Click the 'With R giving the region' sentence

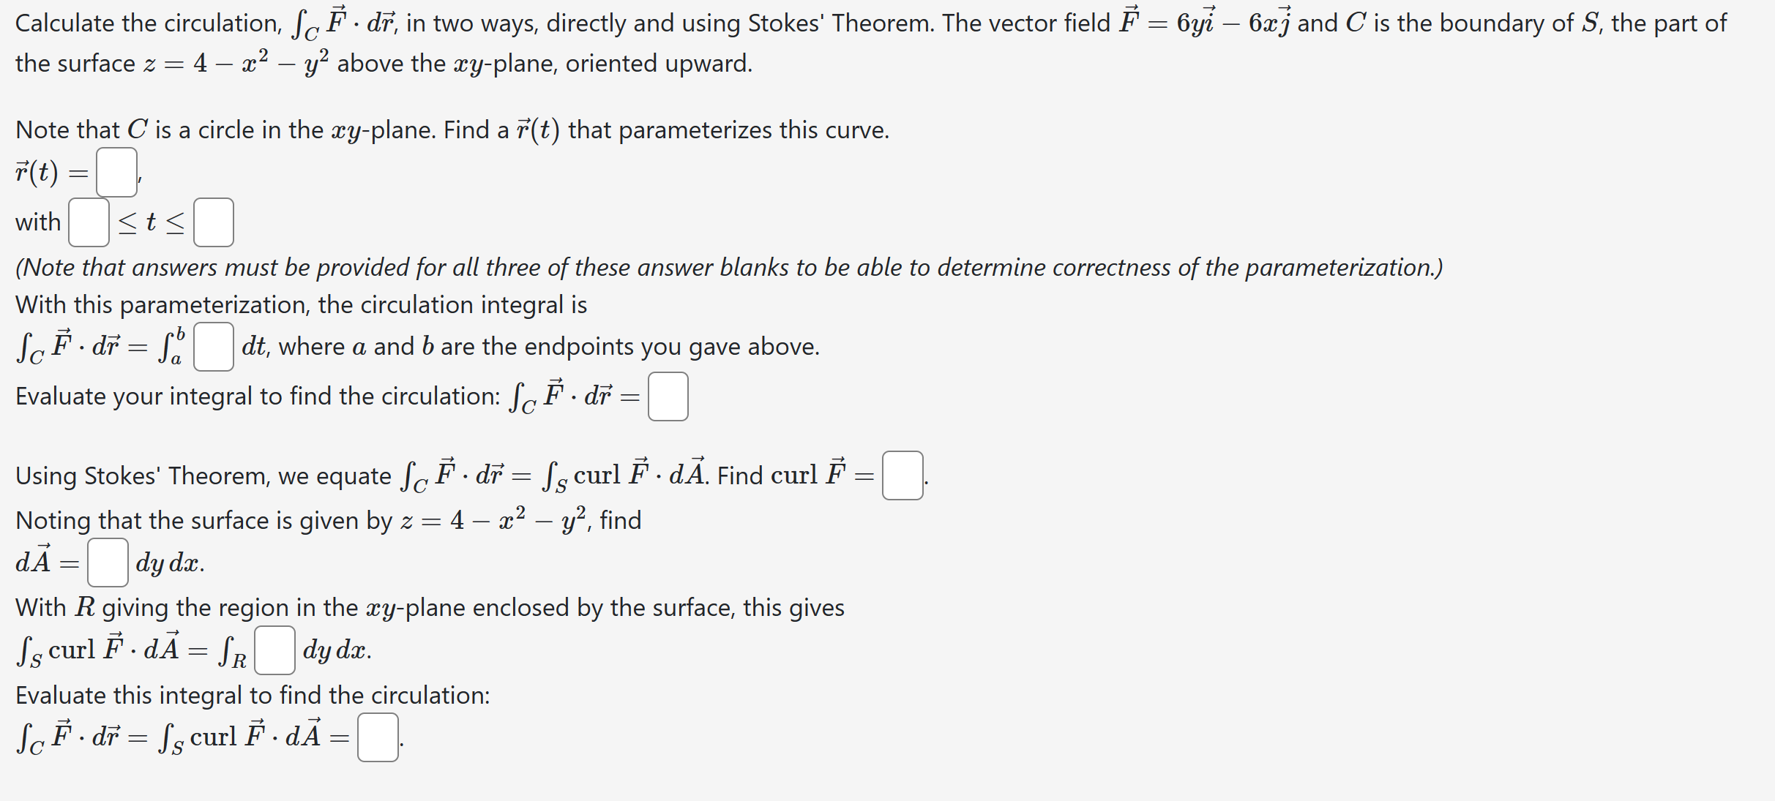[x=430, y=608]
